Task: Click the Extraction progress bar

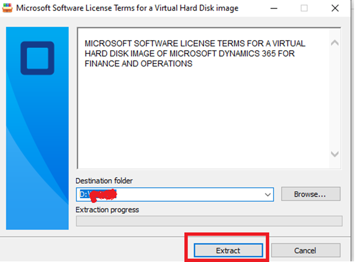Action: 209,221
